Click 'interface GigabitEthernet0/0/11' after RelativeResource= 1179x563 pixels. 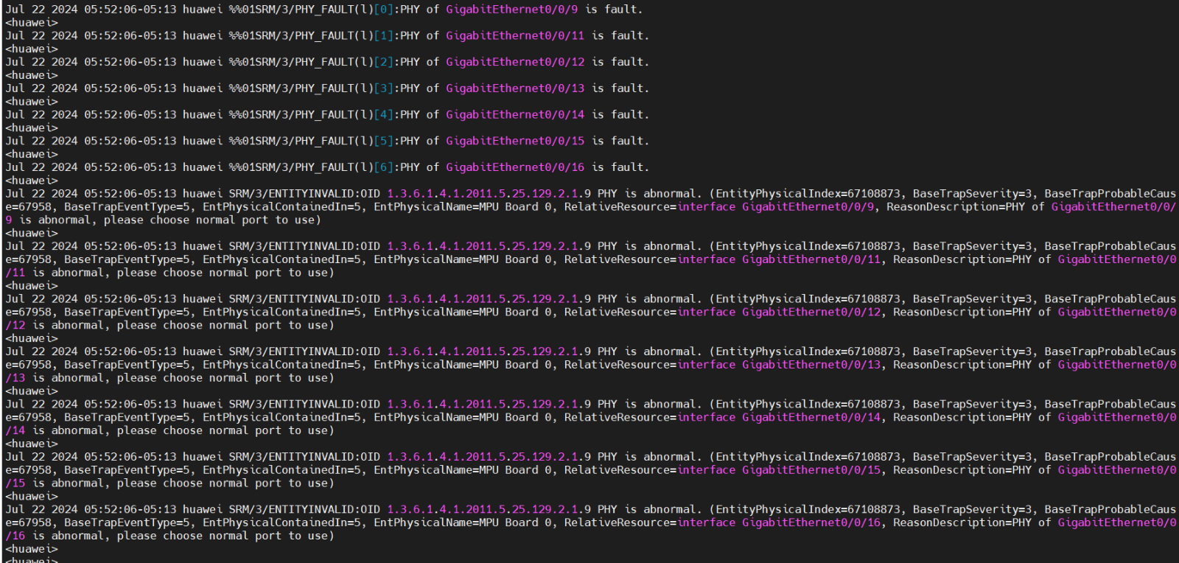780,260
